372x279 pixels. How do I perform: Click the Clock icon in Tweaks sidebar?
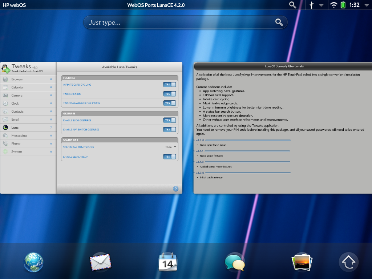5,104
